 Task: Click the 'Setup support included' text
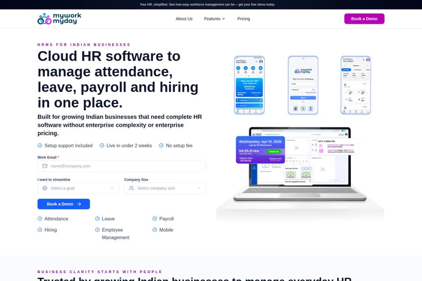(x=69, y=145)
